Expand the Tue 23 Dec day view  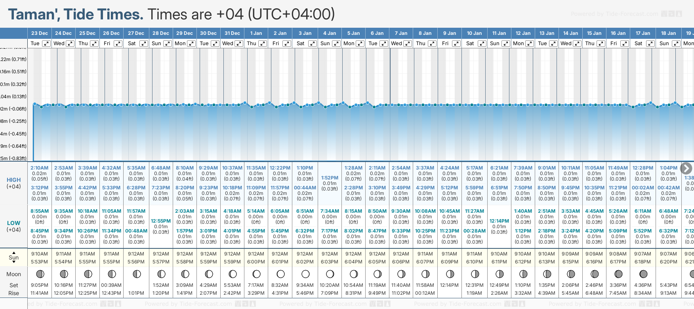click(x=46, y=44)
